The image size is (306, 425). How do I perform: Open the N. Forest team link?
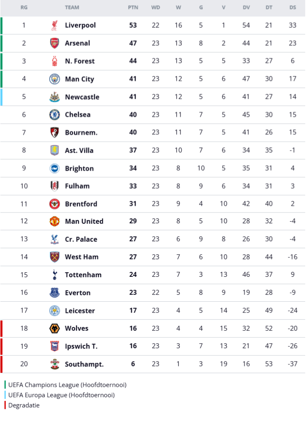(x=80, y=61)
